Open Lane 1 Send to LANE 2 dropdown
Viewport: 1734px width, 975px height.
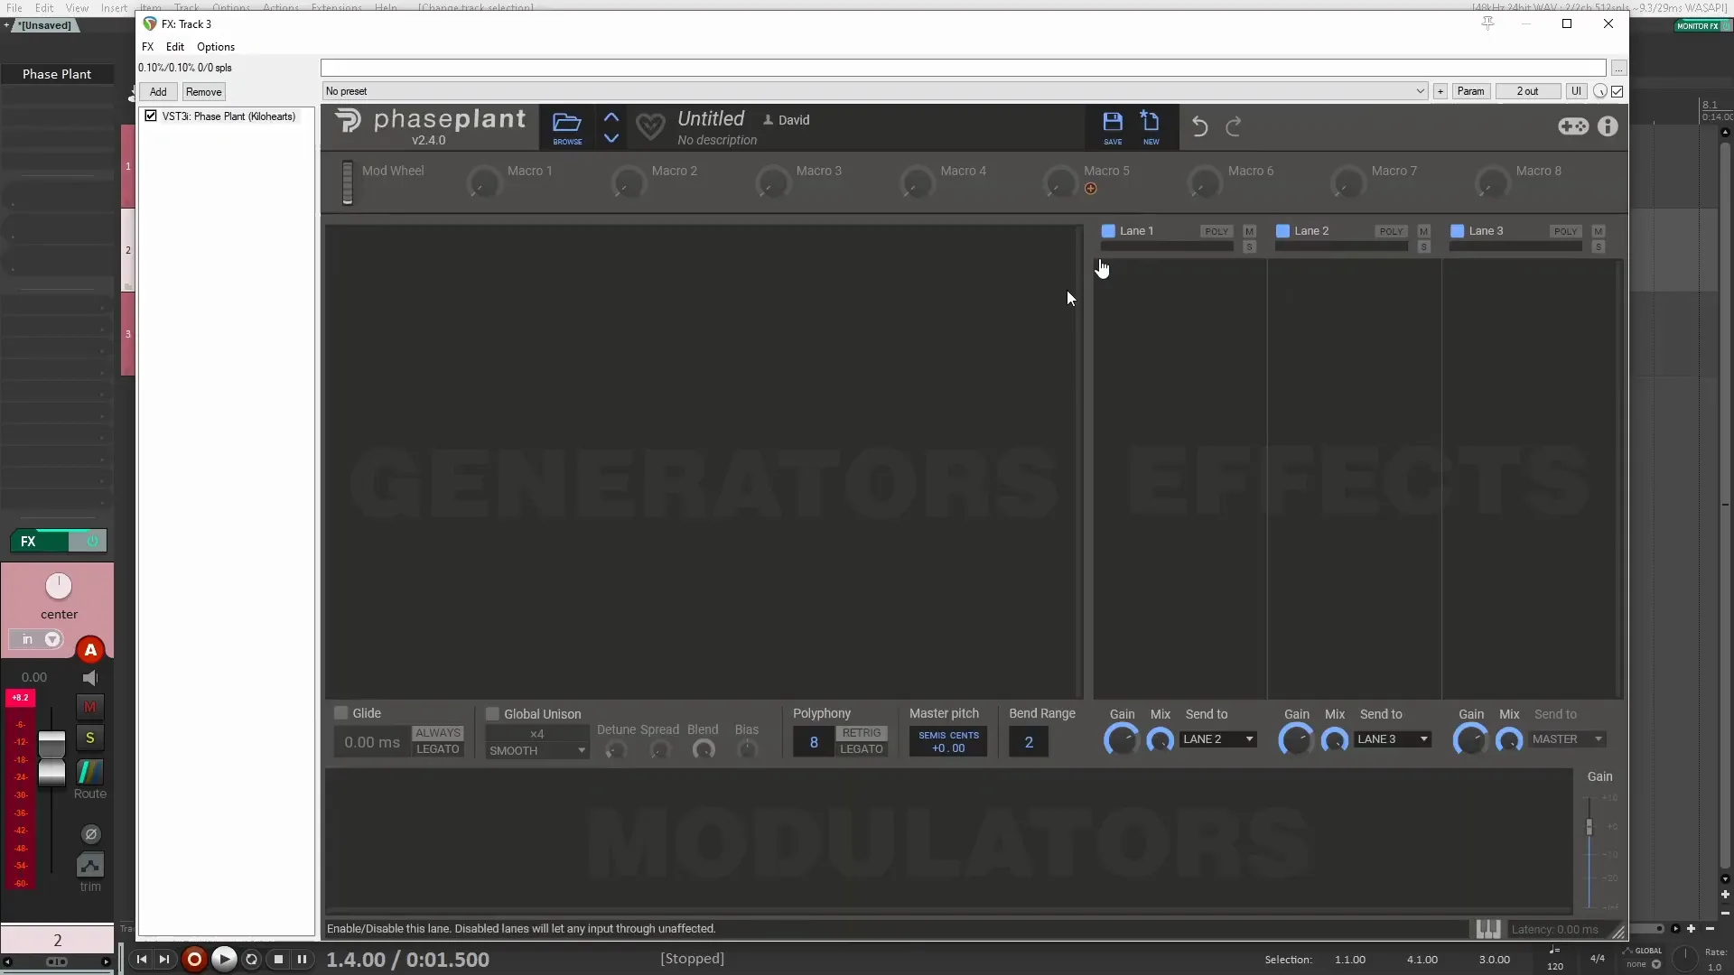tap(1218, 739)
